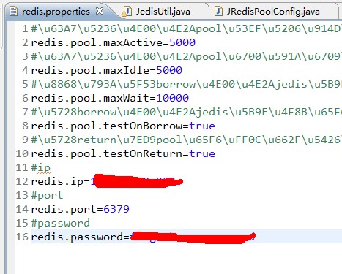Click the comment on line 5
342x274 pixels.
pos(186,84)
